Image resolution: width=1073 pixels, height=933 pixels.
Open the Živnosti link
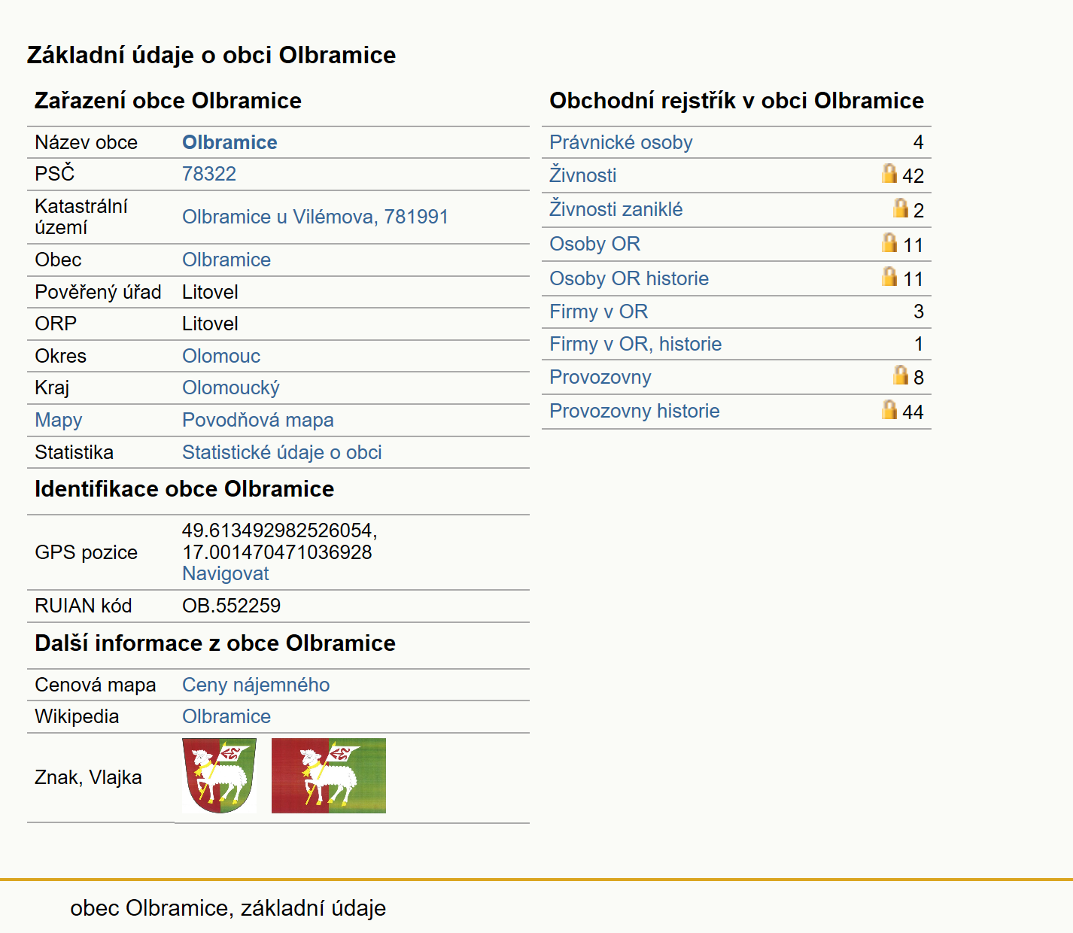(x=583, y=175)
